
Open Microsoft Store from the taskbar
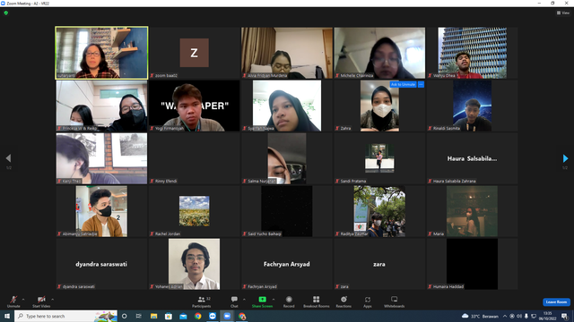169,316
